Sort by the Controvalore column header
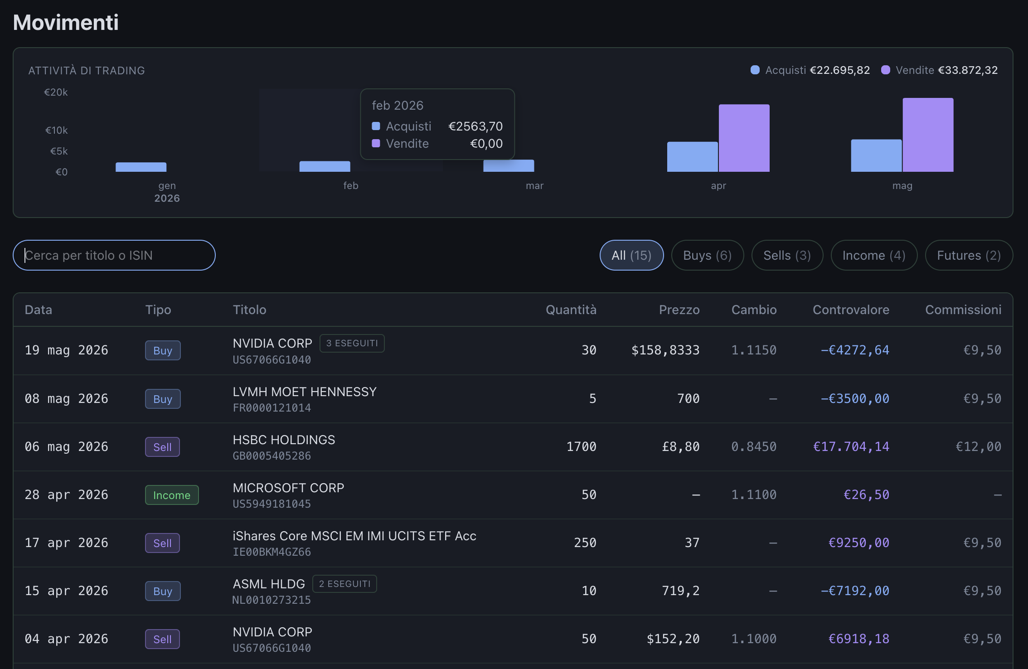The width and height of the screenshot is (1028, 669). (x=851, y=310)
